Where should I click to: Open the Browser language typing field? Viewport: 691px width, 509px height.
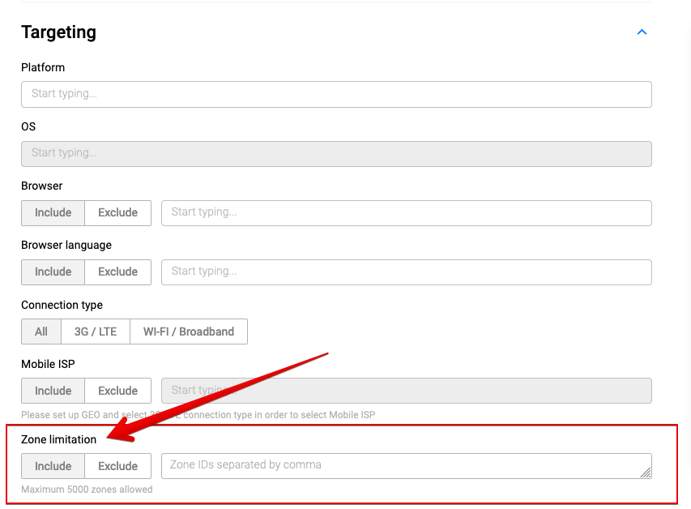click(x=406, y=272)
